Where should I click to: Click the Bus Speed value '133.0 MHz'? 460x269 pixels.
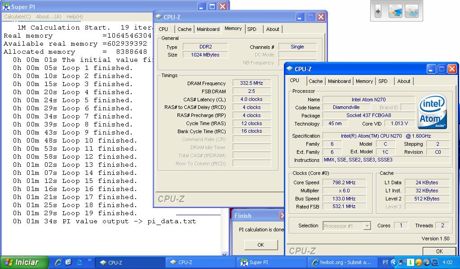coord(344,199)
